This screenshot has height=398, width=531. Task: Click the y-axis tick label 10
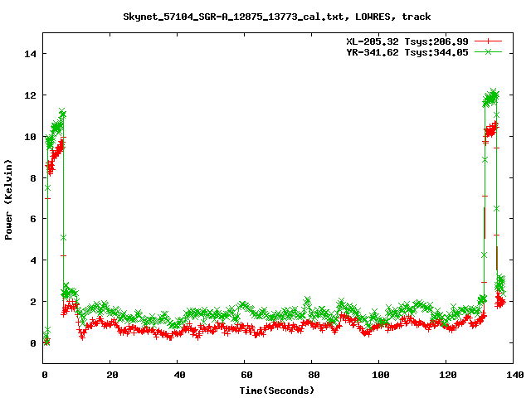[30, 136]
